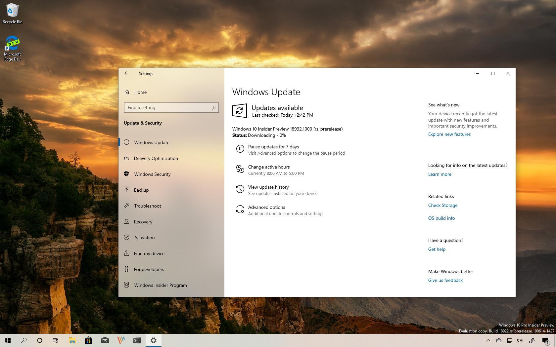Click the active hours clock icon
The height and width of the screenshot is (347, 556).
[x=240, y=169]
